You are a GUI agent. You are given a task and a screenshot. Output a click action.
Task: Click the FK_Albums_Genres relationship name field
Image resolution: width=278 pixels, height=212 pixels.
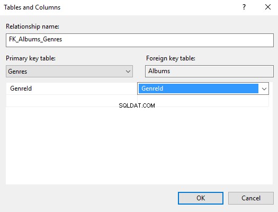point(140,40)
